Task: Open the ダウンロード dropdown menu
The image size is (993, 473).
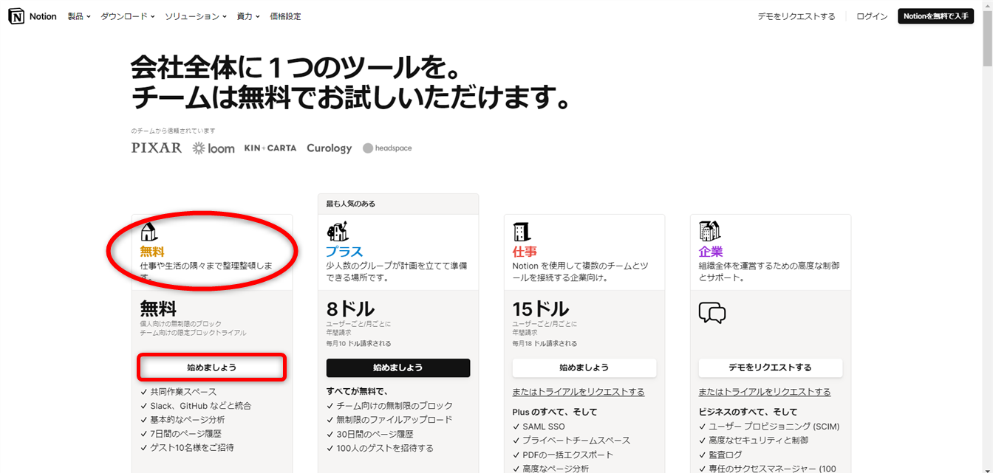Action: point(127,16)
